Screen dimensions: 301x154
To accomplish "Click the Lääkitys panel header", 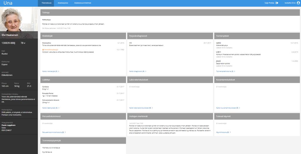I will click(x=83, y=80).
